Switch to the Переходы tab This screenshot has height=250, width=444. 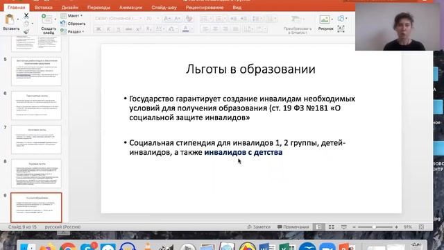pyautogui.click(x=99, y=8)
